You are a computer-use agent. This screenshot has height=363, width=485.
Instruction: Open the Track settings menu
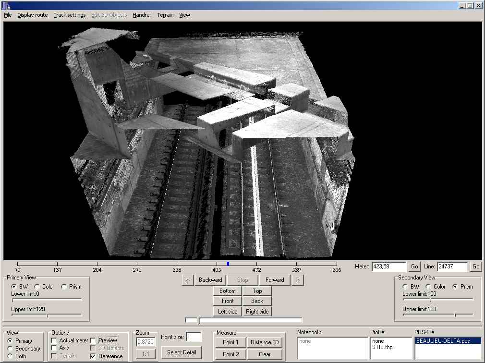click(x=70, y=15)
